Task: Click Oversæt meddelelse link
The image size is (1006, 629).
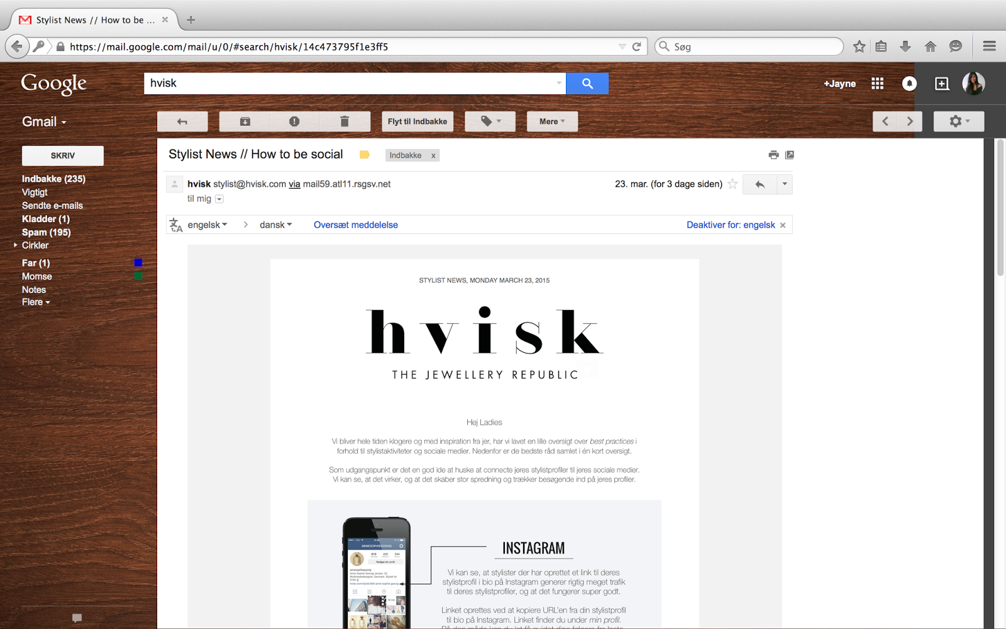Action: point(356,225)
